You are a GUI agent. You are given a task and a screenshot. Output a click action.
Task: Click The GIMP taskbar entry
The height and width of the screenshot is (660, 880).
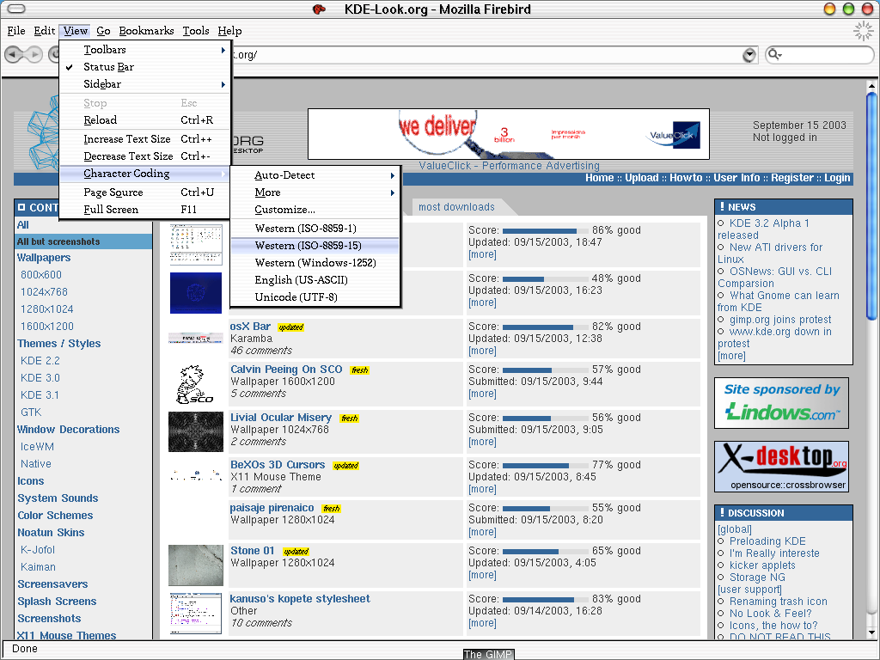488,654
